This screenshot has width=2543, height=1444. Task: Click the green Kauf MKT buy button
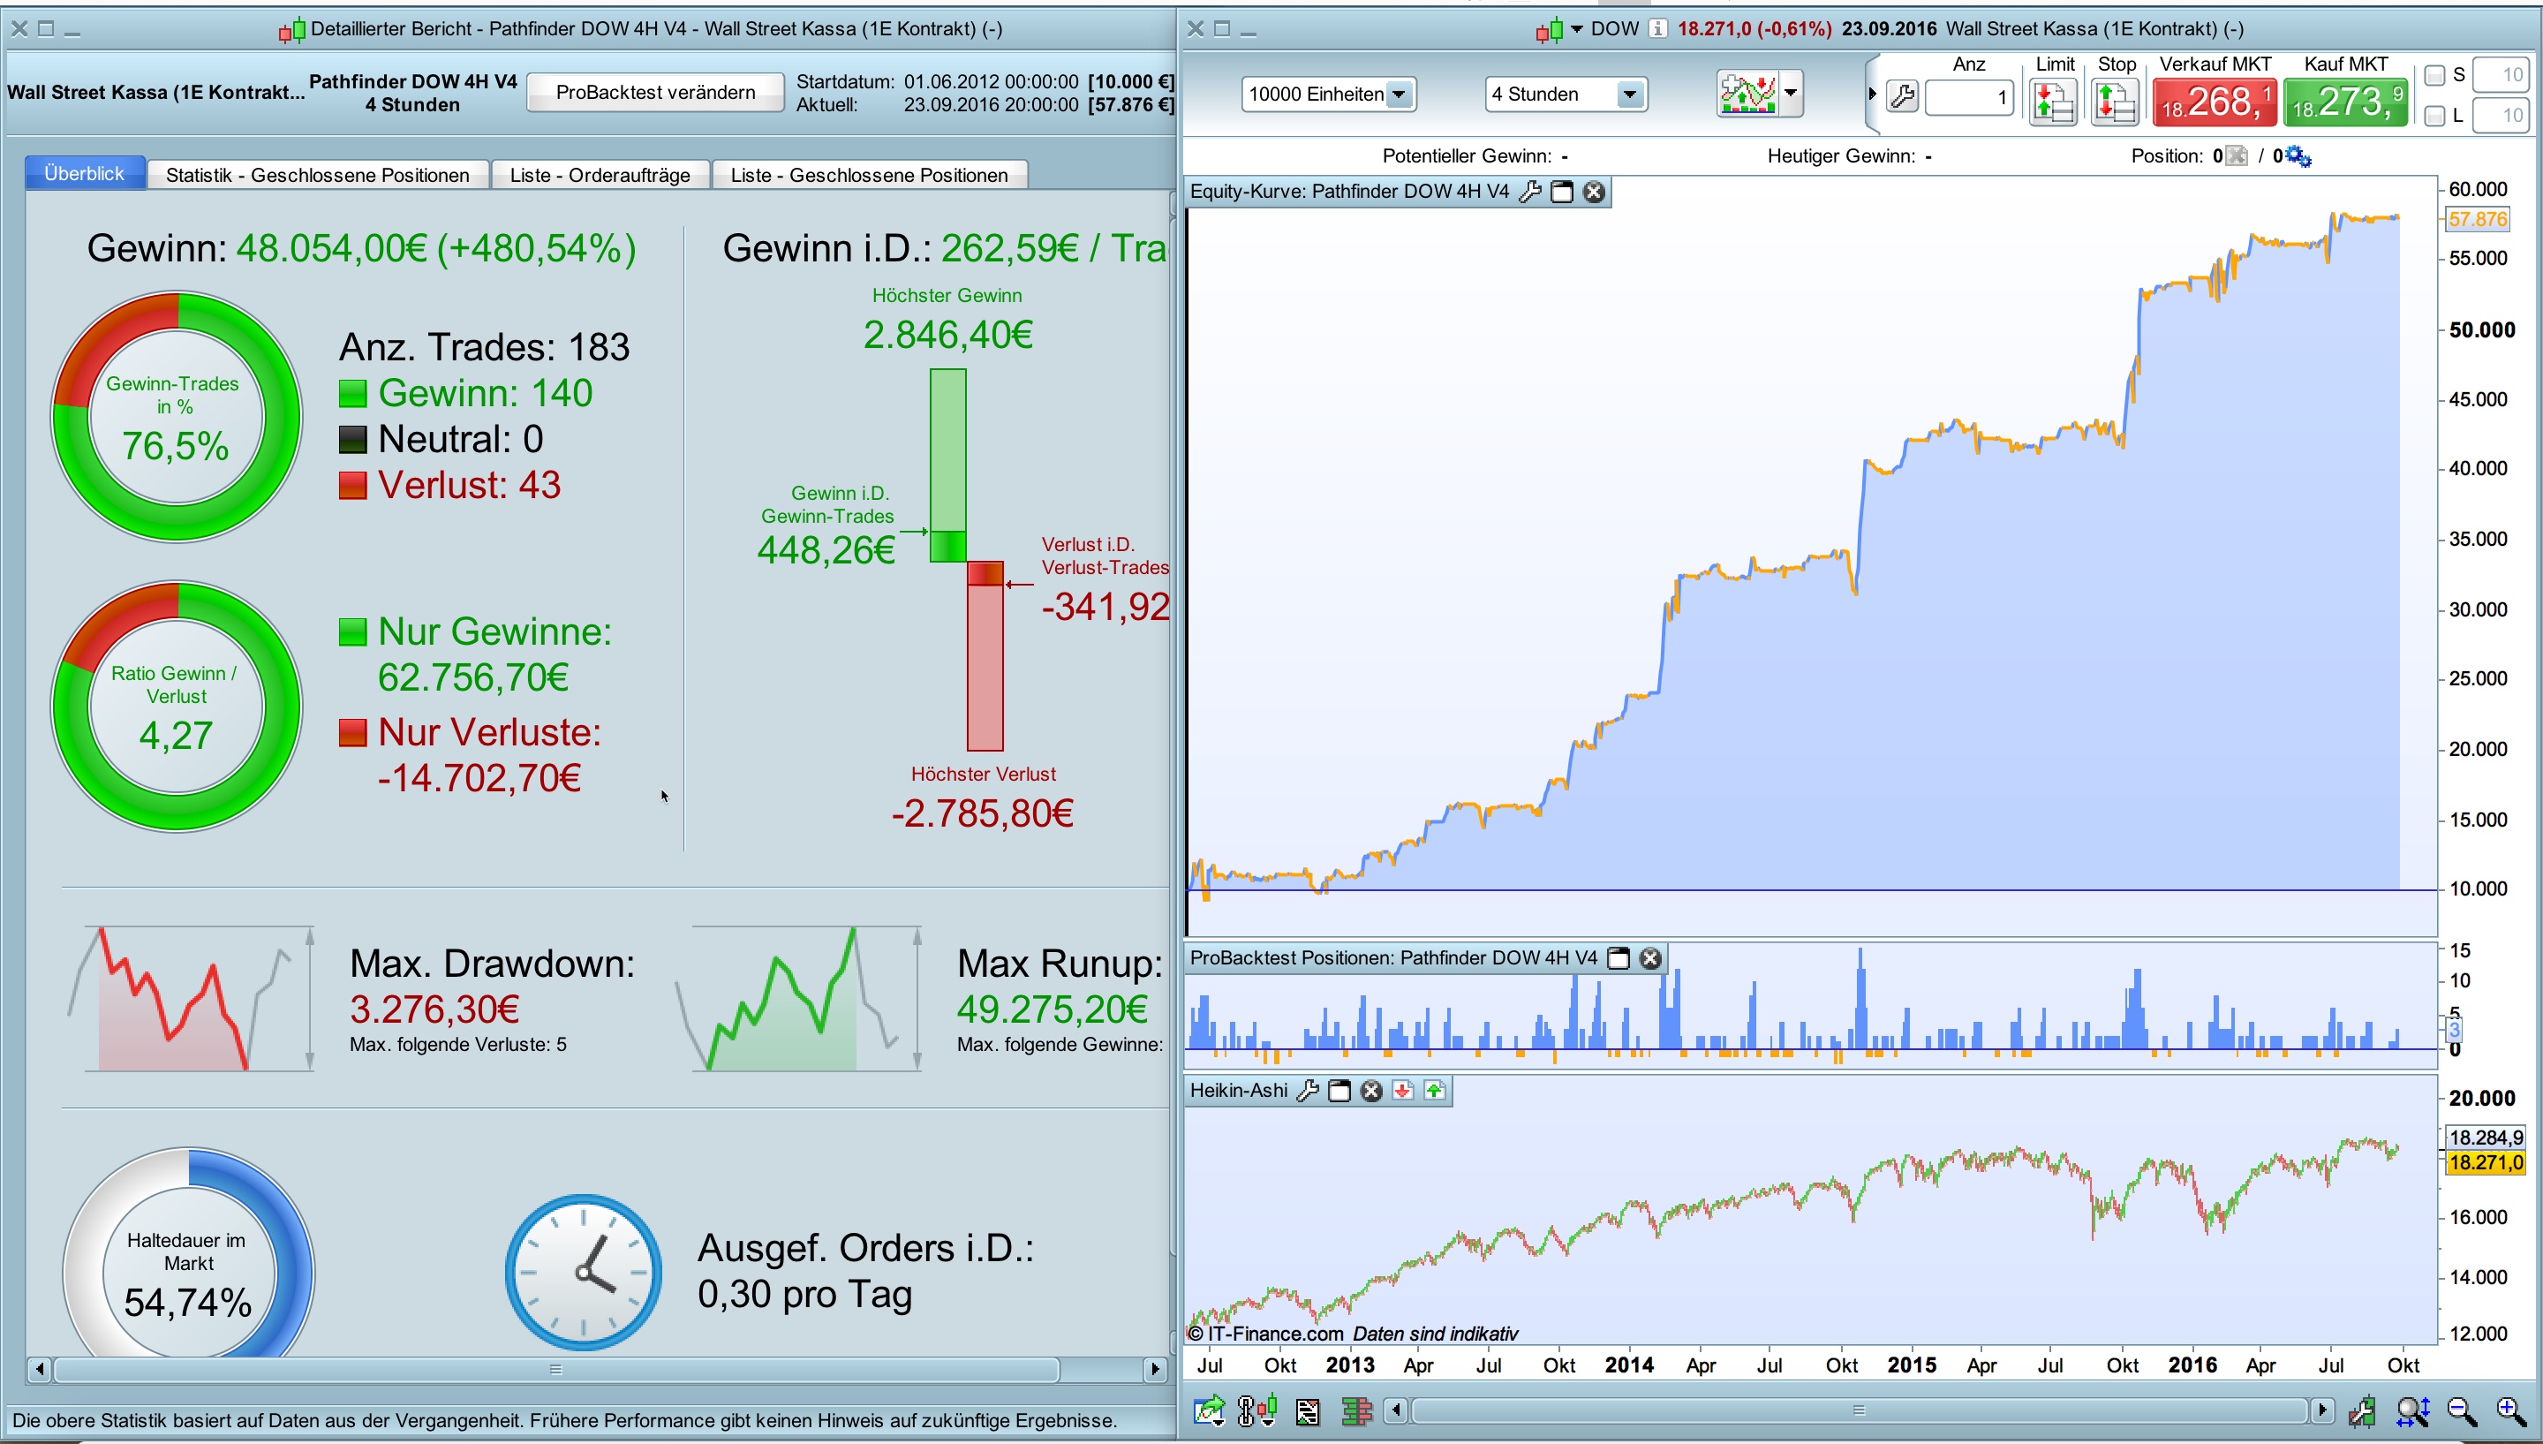tap(2344, 102)
